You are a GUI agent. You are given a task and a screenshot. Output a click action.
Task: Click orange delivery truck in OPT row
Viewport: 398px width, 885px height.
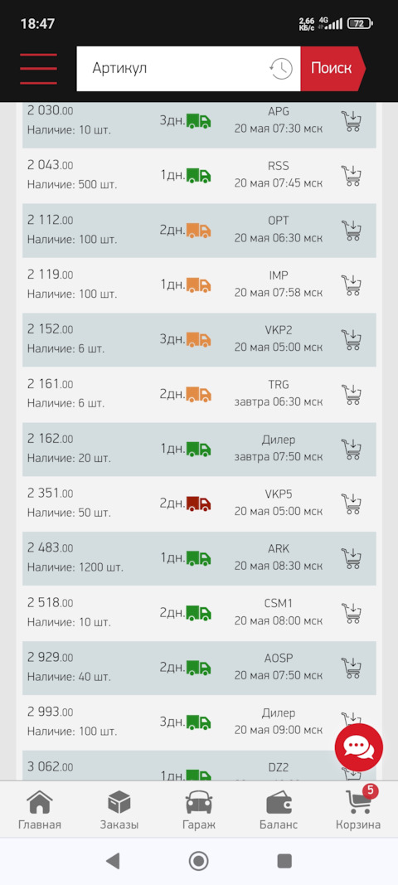tap(199, 231)
